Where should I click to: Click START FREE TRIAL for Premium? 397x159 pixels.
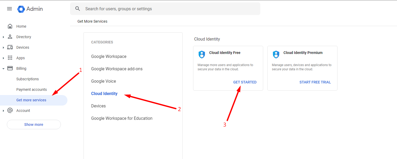(315, 82)
